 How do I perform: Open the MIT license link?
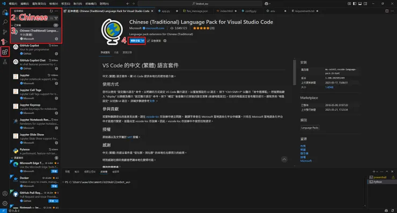click(130, 137)
